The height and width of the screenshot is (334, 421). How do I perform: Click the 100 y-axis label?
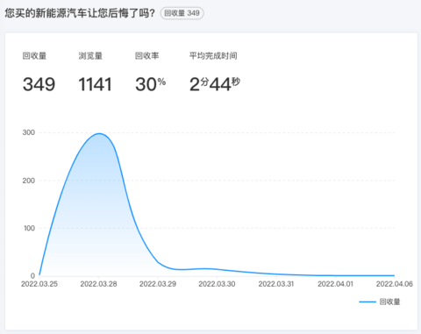click(29, 228)
